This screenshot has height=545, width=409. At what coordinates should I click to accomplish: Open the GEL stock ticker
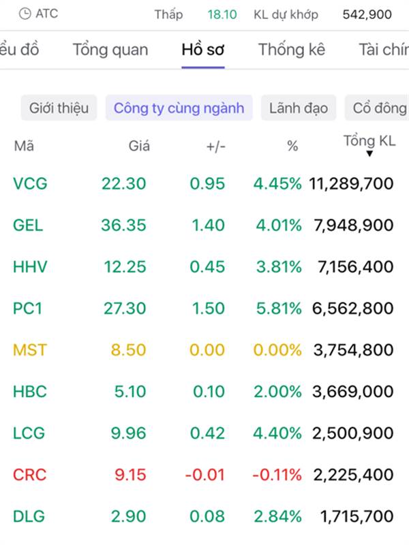[x=28, y=225]
